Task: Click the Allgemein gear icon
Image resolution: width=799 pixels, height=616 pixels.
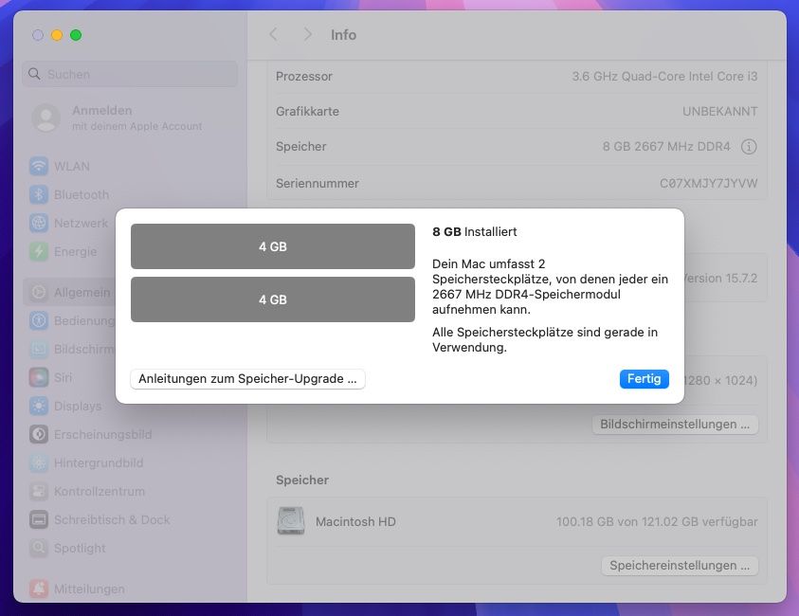Action: pyautogui.click(x=39, y=292)
